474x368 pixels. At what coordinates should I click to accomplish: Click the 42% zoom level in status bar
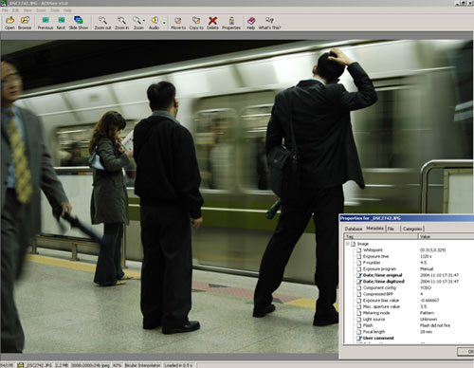(118, 365)
